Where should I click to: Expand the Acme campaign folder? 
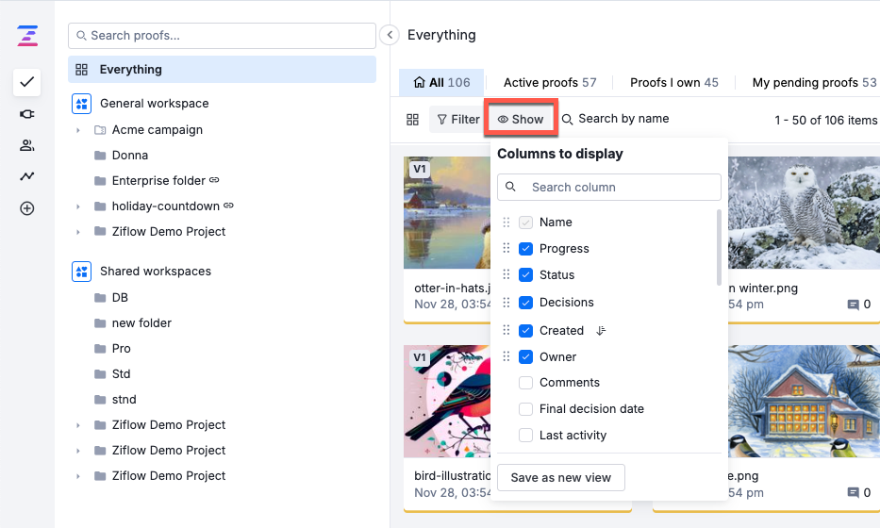tap(78, 130)
